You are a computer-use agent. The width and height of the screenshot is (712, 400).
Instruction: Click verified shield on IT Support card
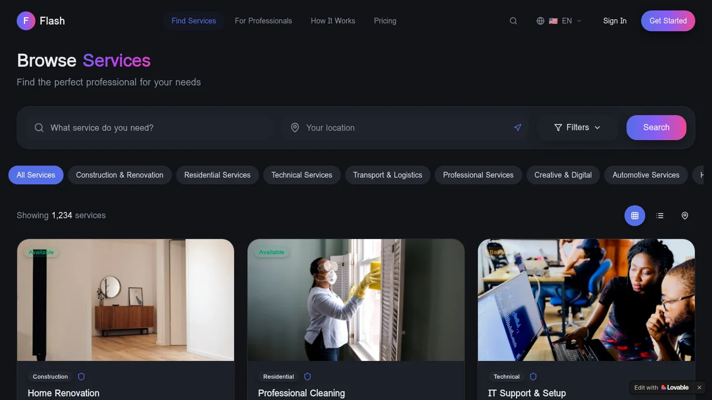[533, 377]
